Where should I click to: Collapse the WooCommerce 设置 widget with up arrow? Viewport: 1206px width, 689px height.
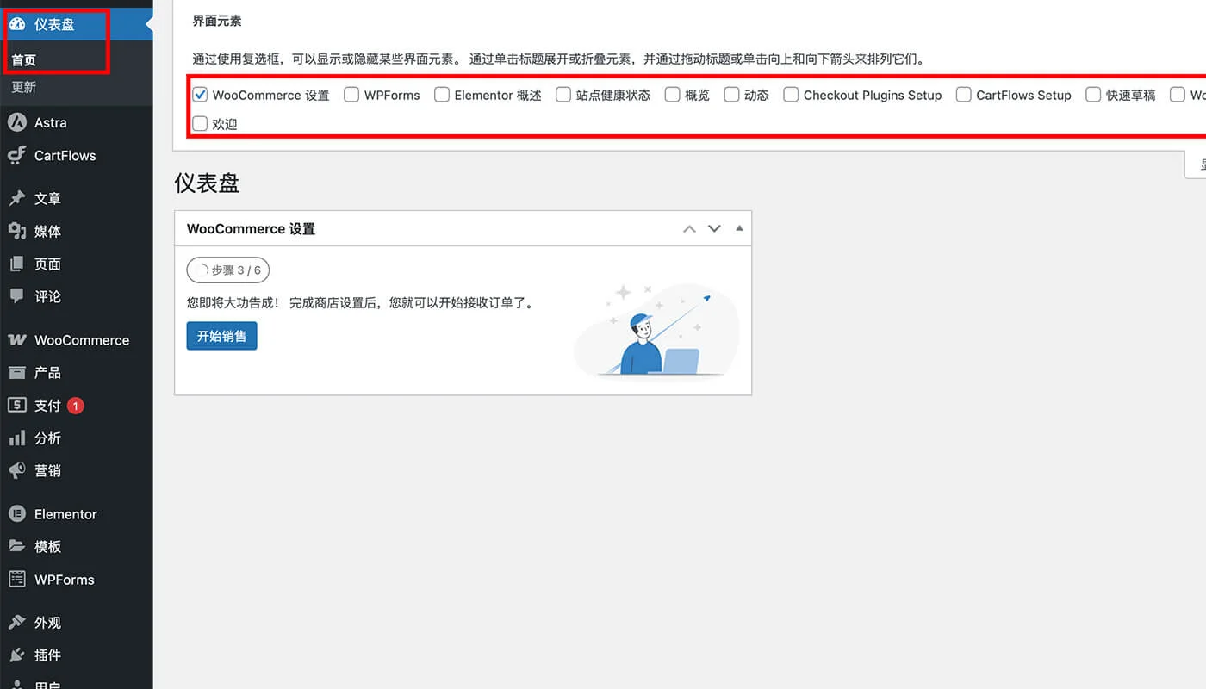689,228
